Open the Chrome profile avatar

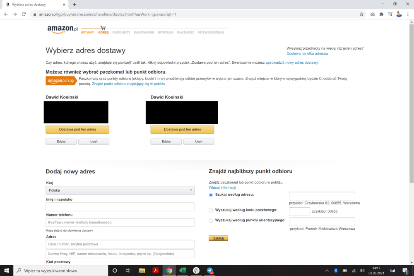399,14
